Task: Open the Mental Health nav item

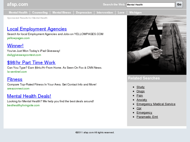Action: tap(18, 13)
